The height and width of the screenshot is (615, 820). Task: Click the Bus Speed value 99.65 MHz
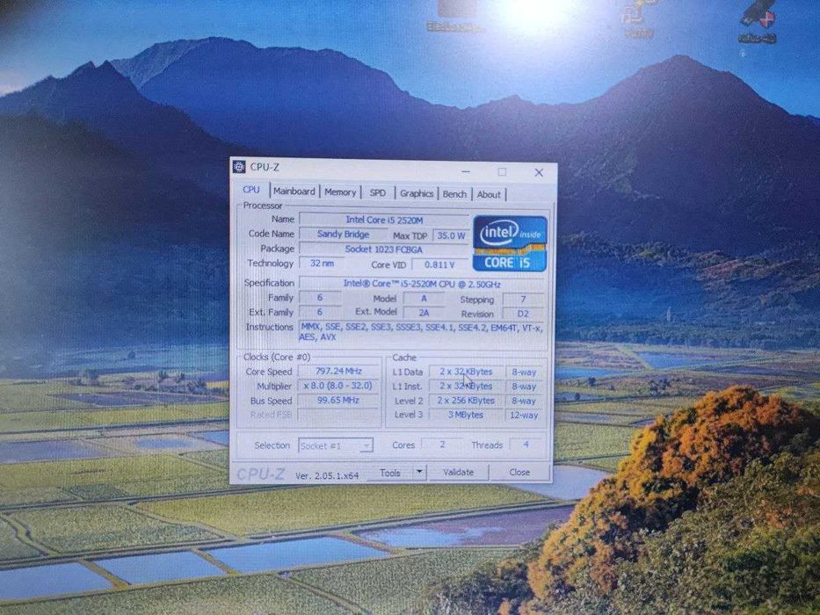[x=338, y=400]
